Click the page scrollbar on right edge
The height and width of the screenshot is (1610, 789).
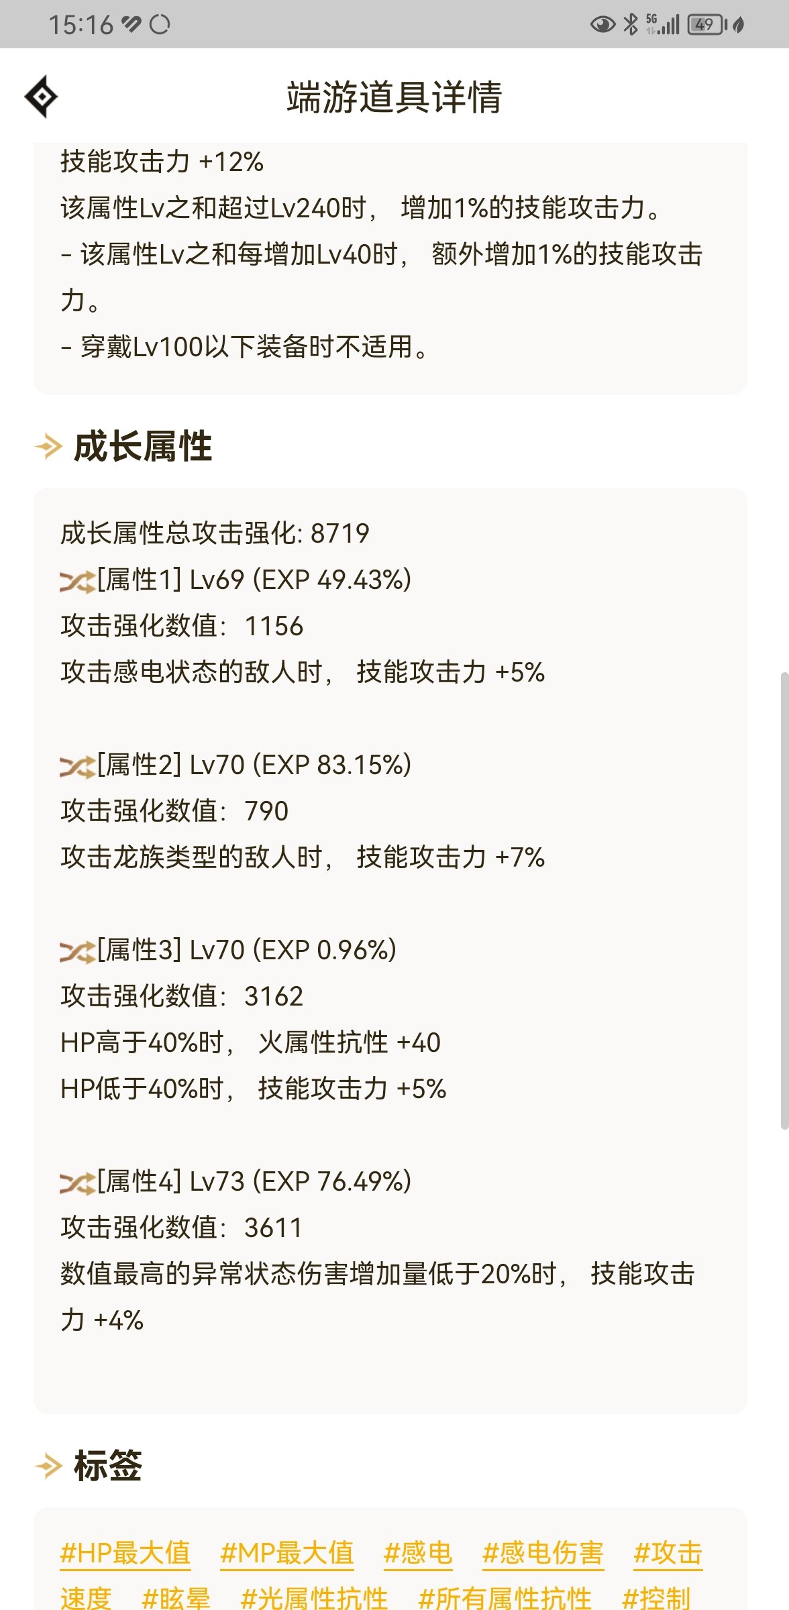pos(784,901)
